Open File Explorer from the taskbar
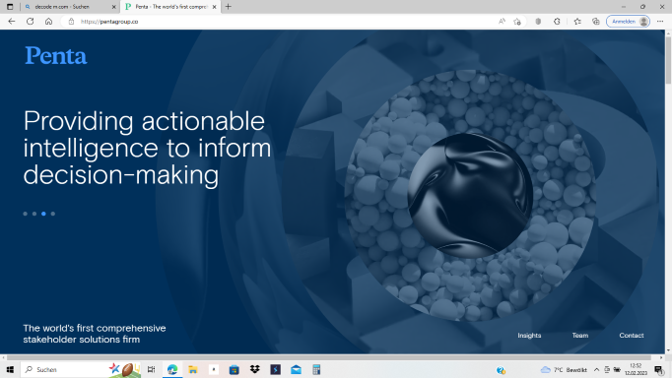Viewport: 672px width, 378px height. click(193, 369)
